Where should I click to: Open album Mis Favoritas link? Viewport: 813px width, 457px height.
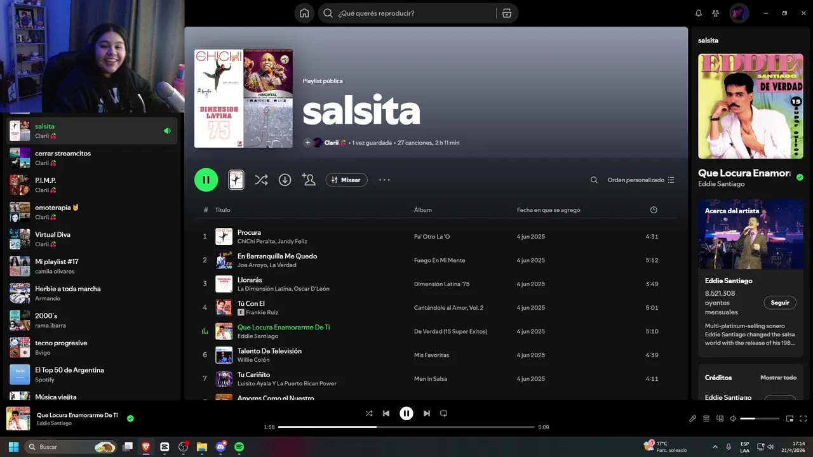pyautogui.click(x=431, y=355)
